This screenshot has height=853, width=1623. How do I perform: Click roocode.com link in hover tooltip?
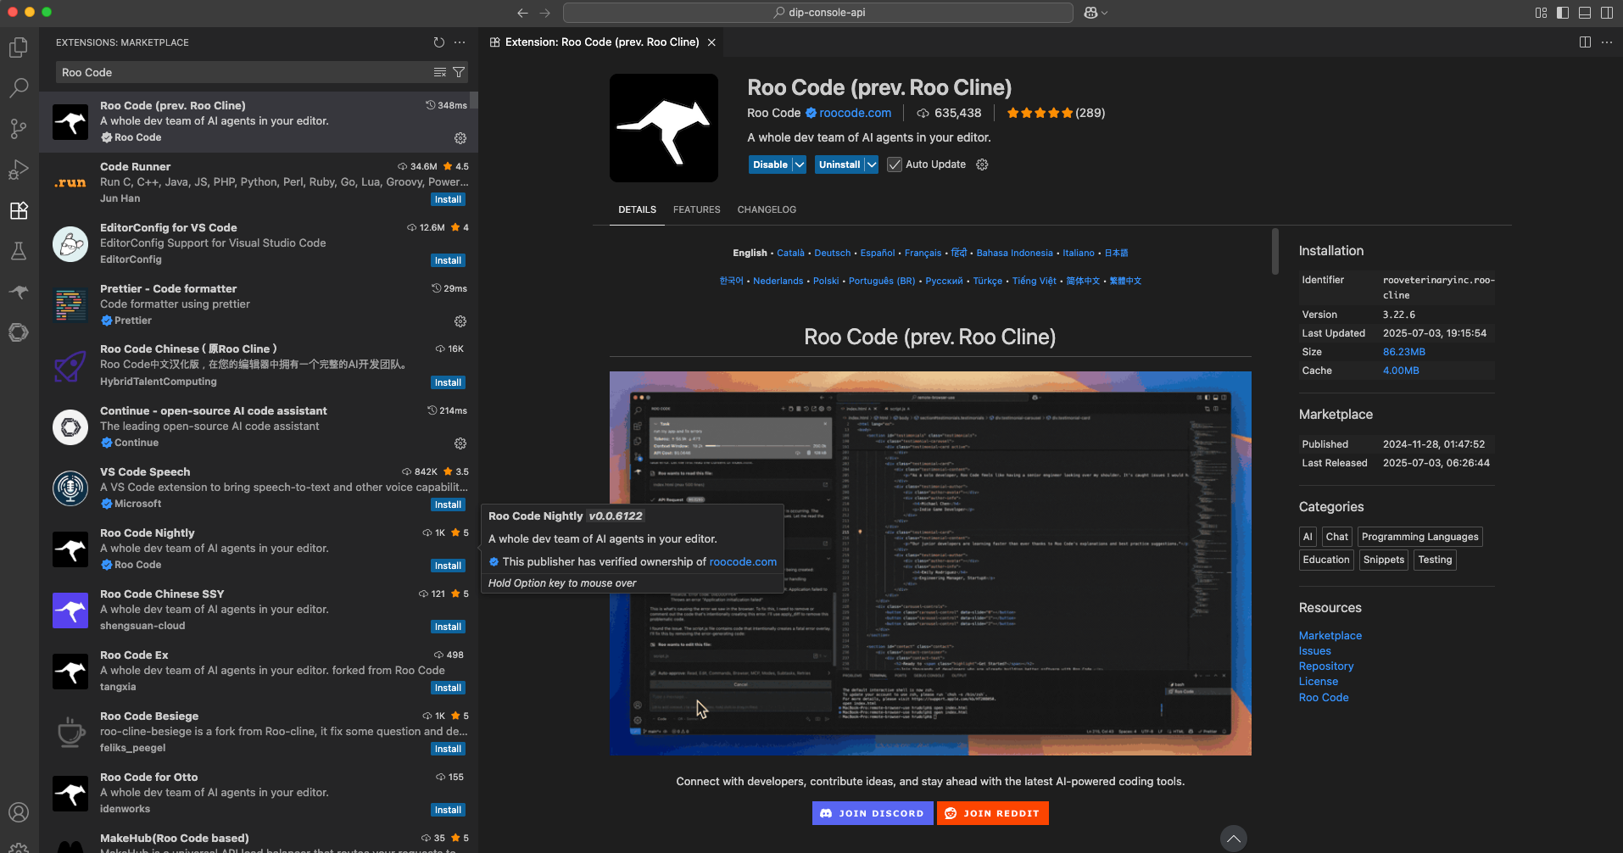point(743,562)
